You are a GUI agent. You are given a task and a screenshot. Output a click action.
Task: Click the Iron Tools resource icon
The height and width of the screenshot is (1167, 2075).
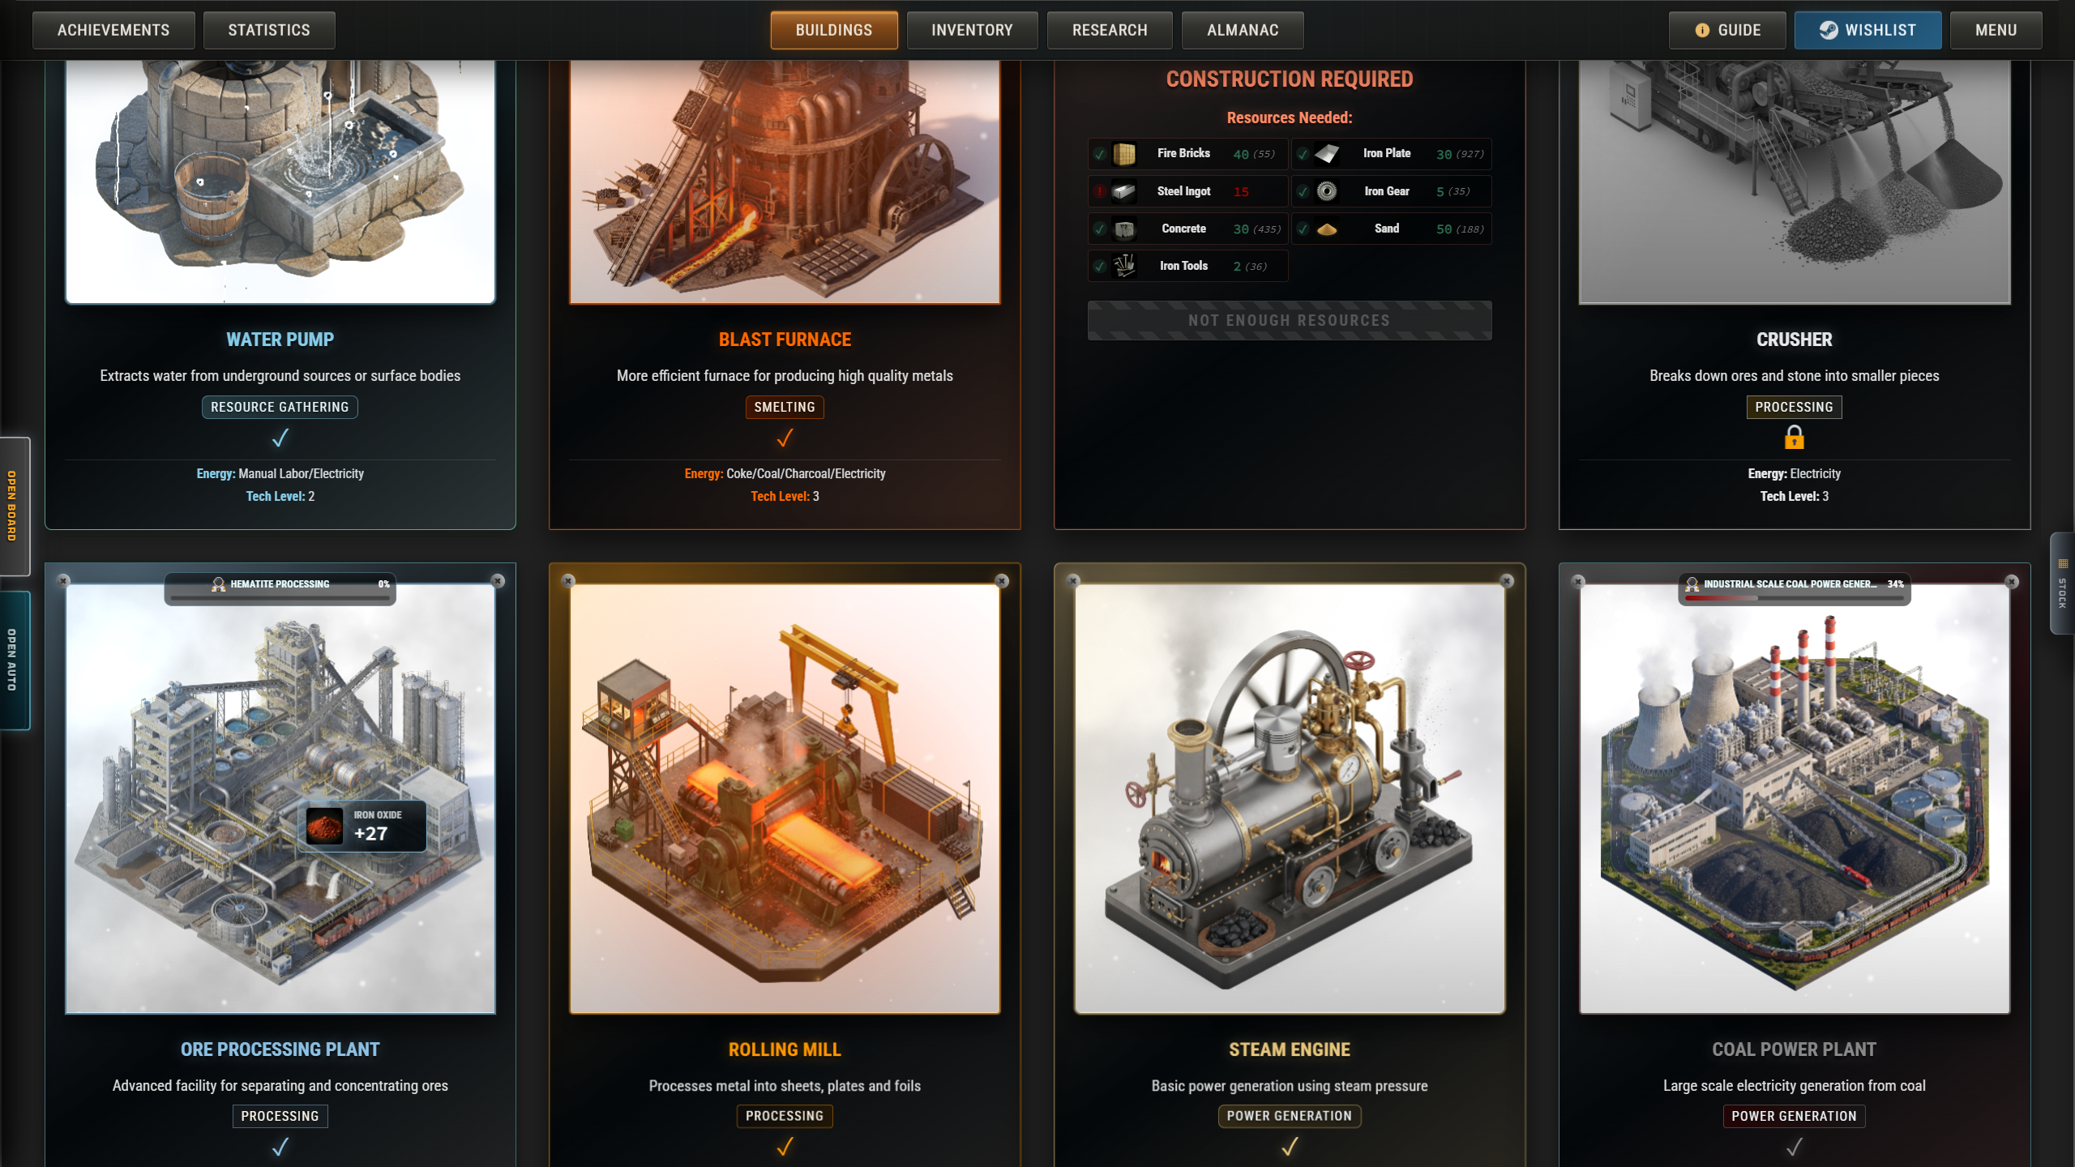[1124, 266]
